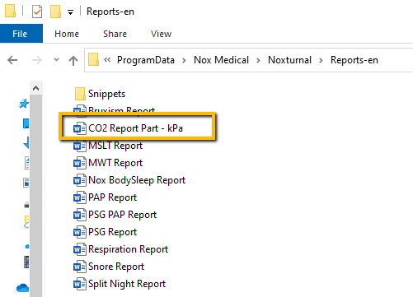Image resolution: width=413 pixels, height=297 pixels.
Task: Open Customize Quick Access Toolbar dropdown
Action: [x=71, y=12]
